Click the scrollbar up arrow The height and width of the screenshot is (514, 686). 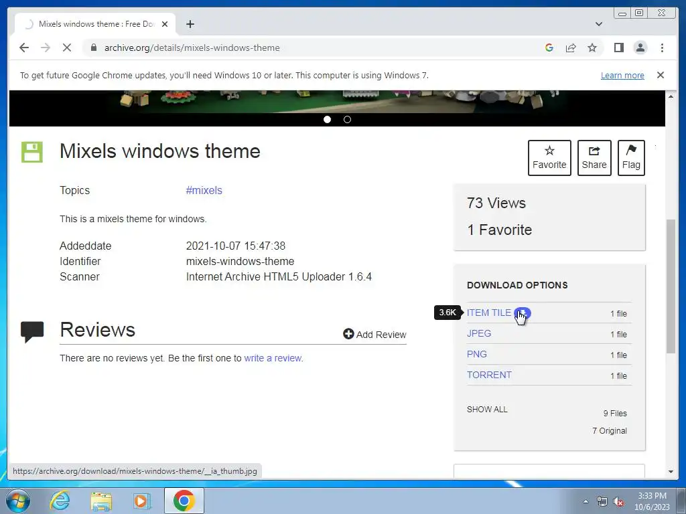(x=671, y=96)
